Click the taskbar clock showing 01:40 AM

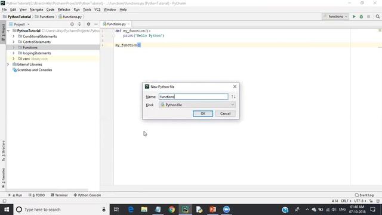pos(357,210)
